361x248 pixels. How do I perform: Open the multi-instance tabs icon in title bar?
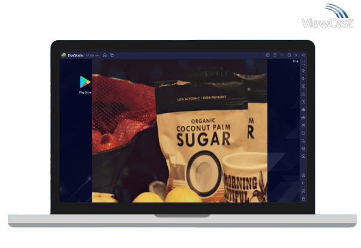click(112, 55)
